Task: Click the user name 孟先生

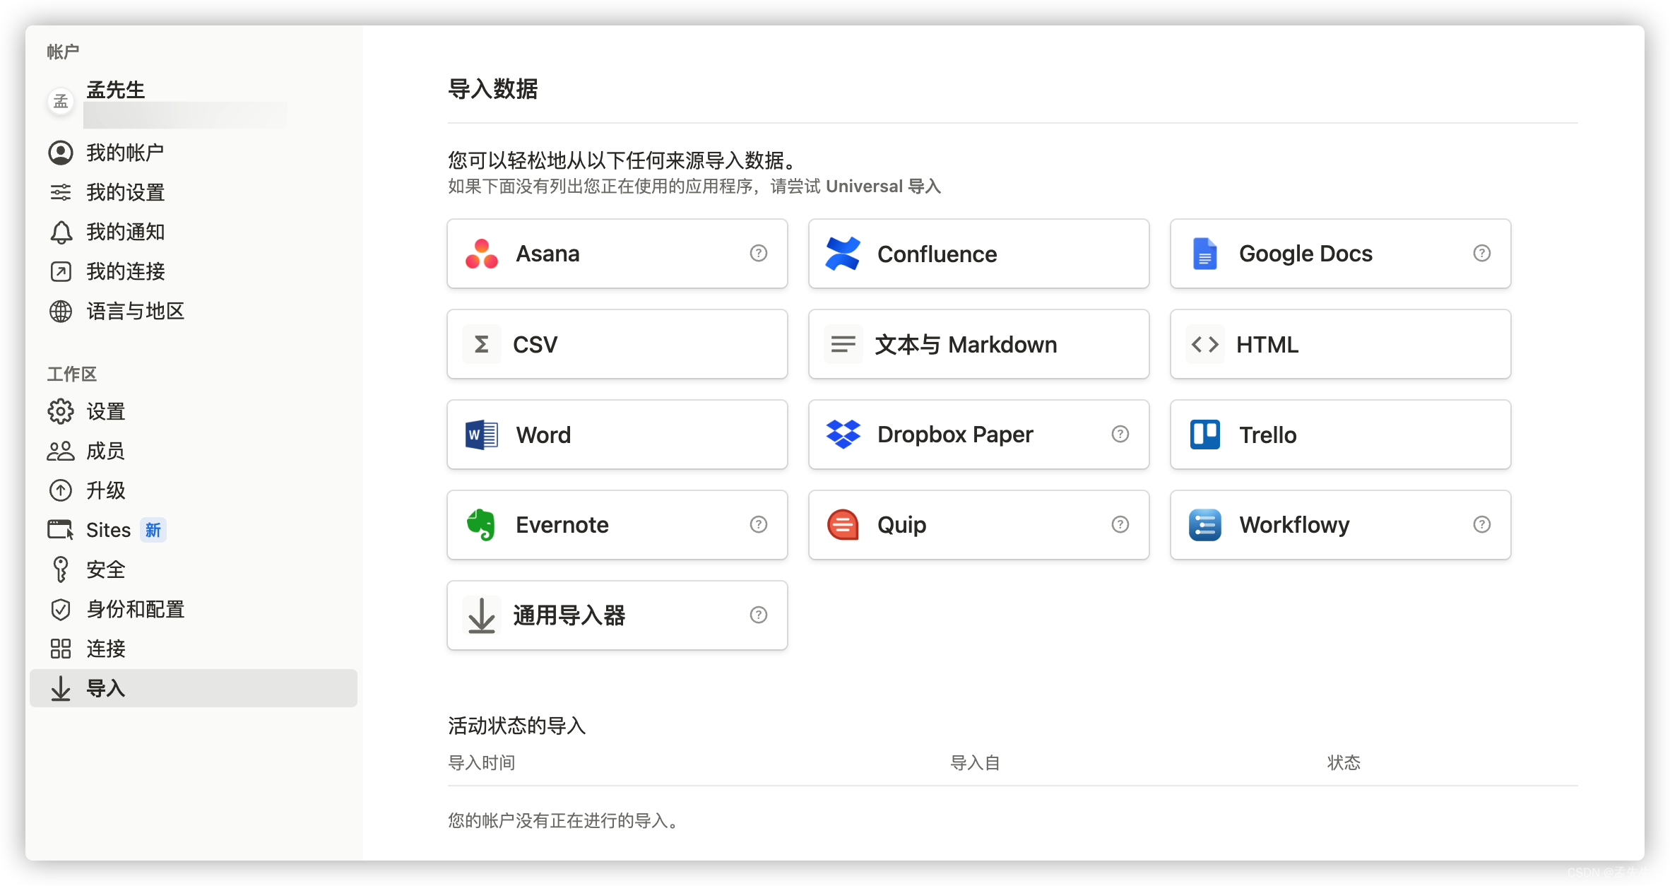Action: [116, 90]
